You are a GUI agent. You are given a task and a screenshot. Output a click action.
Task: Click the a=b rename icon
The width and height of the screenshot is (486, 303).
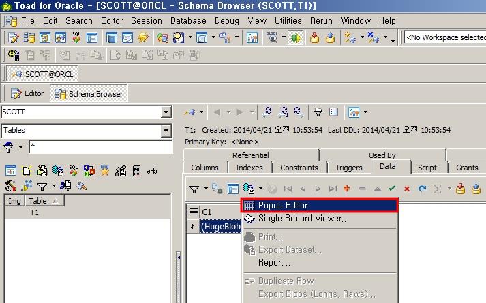151,171
